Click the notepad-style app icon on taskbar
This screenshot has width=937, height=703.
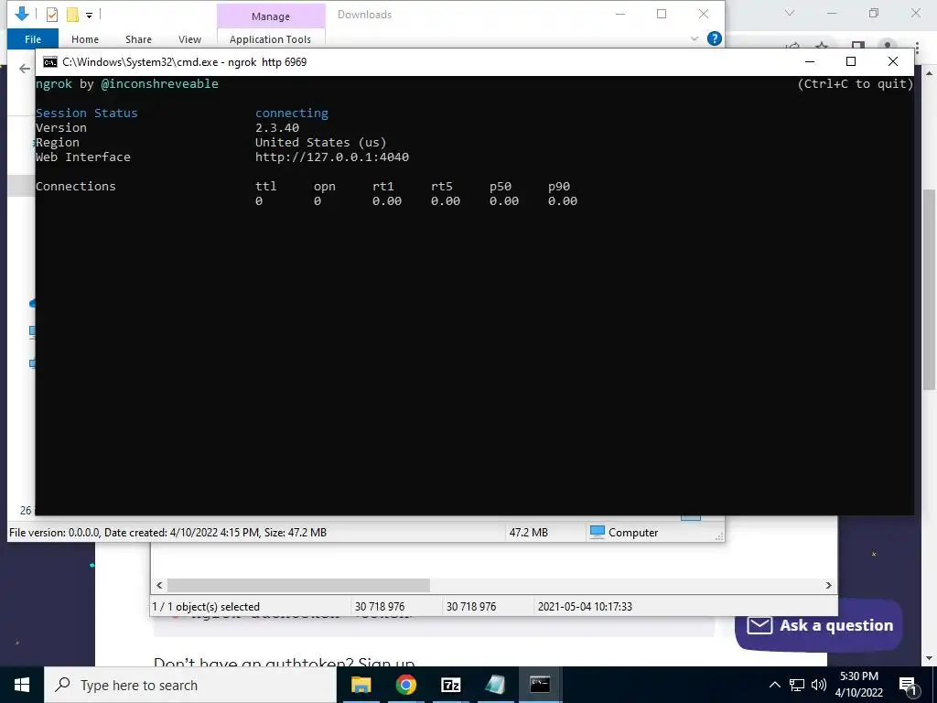click(495, 685)
